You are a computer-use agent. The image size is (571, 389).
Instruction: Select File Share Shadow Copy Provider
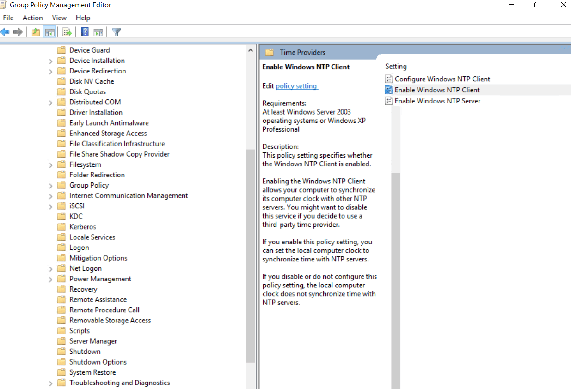119,154
